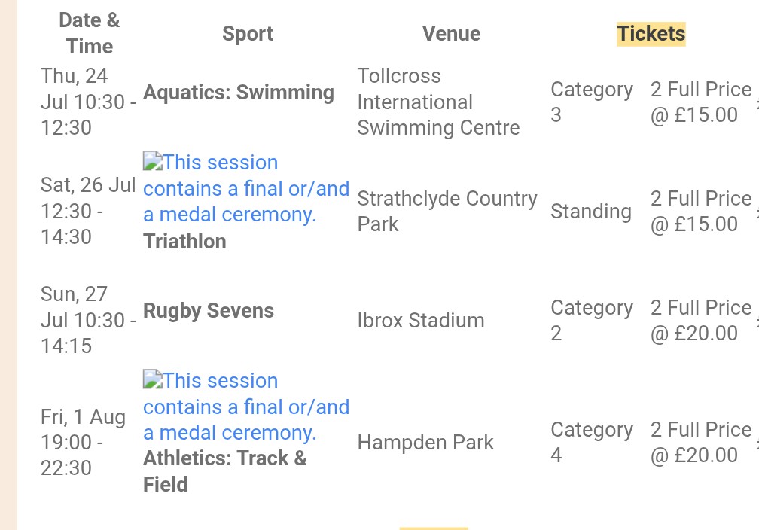
Task: Click the Category 4 ticket cell
Action: tap(591, 443)
